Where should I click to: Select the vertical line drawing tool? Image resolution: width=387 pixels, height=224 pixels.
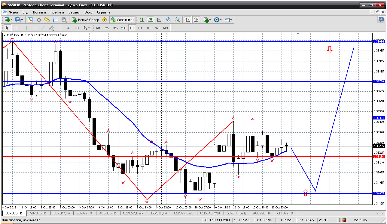(26, 28)
